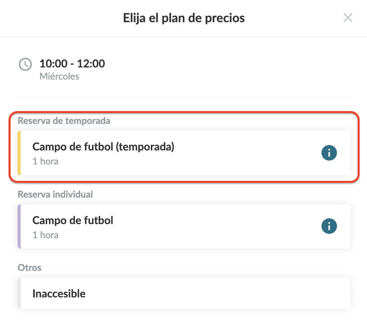
Task: Click the "Elija el plan de precios" title
Action: 184,18
